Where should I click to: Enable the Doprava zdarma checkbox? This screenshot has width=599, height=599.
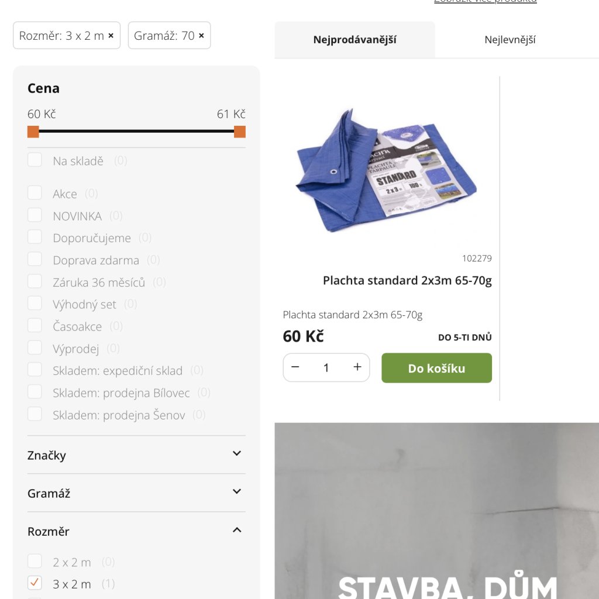(x=35, y=259)
